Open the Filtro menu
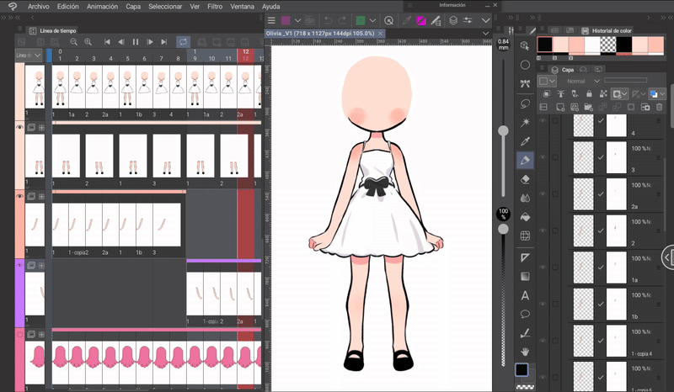 click(215, 6)
